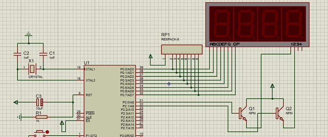Click pin number 39 on U1
The height and width of the screenshot is (137, 328).
pos(142,67)
